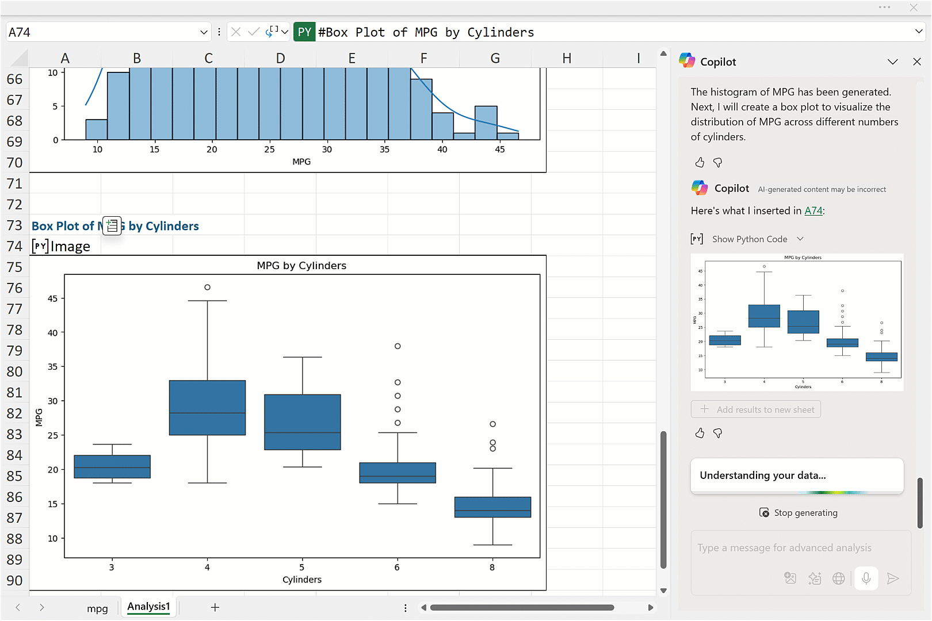This screenshot has width=932, height=621.
Task: Close the window with top-right X
Action: [914, 7]
